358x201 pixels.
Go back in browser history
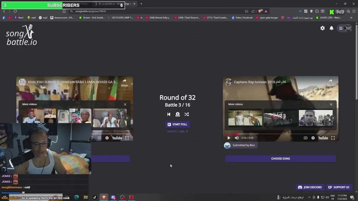click(4, 11)
